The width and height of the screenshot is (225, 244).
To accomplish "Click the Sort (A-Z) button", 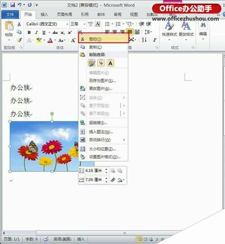I will 144,40.
